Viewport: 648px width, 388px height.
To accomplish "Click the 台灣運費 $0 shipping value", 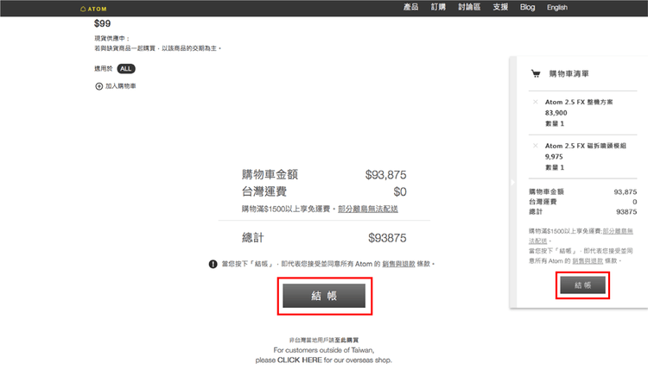I will [x=400, y=191].
